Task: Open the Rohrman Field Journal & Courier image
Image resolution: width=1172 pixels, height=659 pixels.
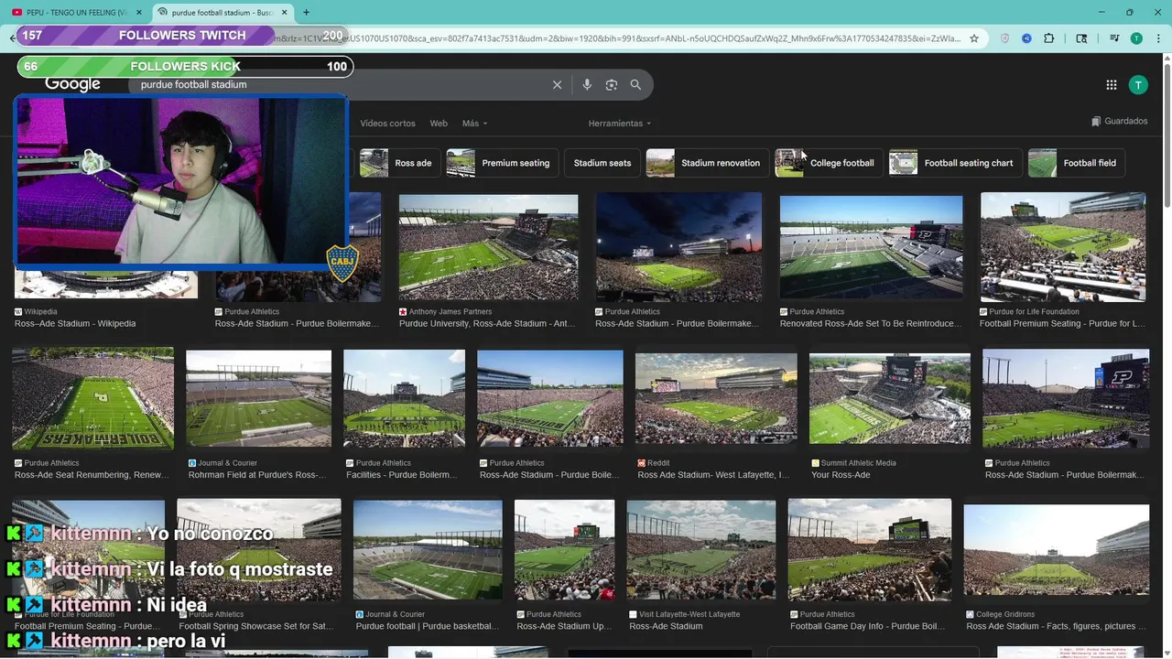Action: pyautogui.click(x=259, y=398)
